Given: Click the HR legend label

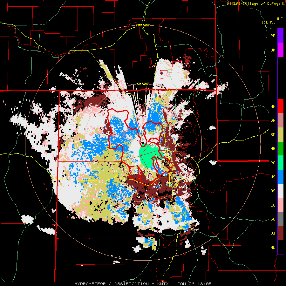Looking at the screenshot, I should tap(273, 149).
